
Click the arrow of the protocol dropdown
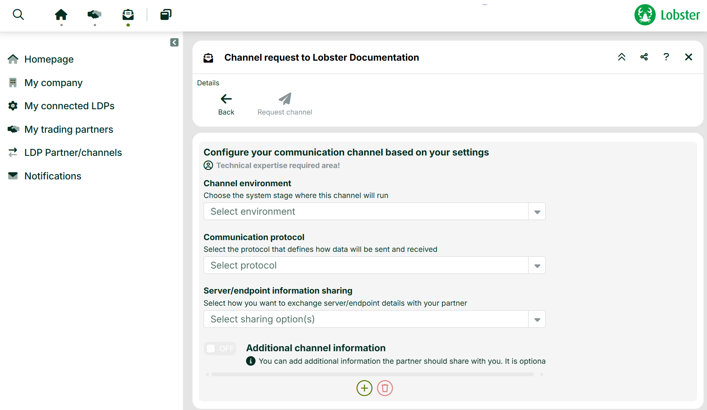[537, 265]
